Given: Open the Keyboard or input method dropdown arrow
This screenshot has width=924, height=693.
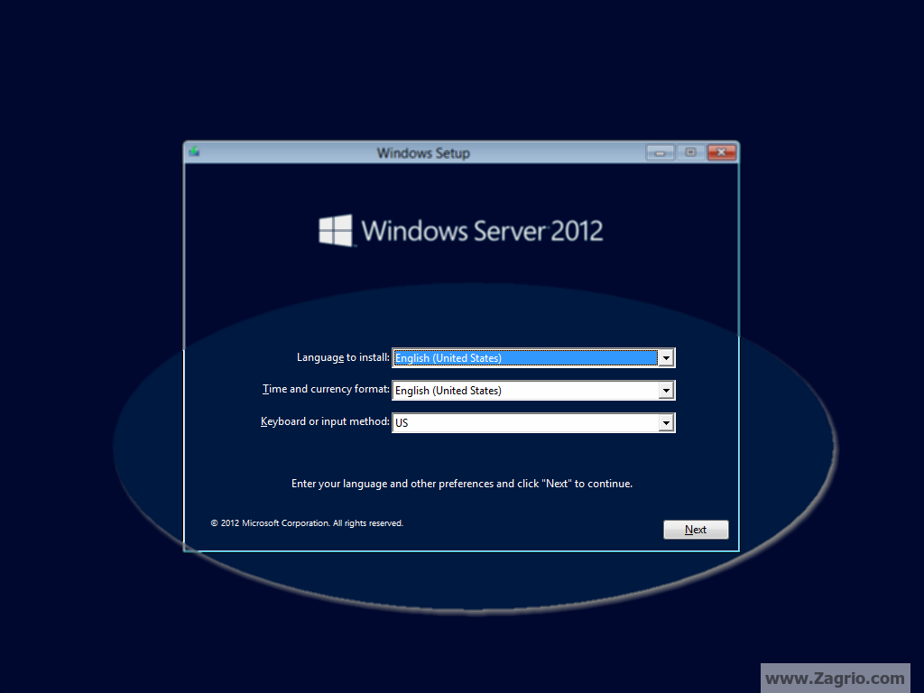Looking at the screenshot, I should (x=666, y=422).
